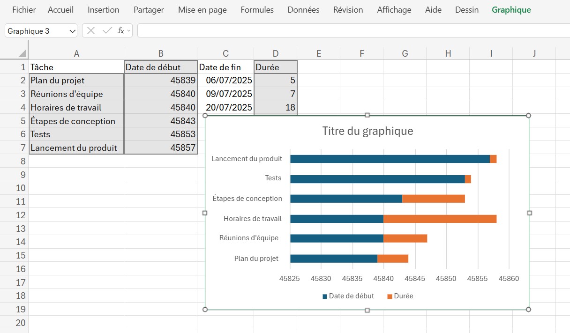Select column C header
The image size is (570, 333).
pos(225,53)
